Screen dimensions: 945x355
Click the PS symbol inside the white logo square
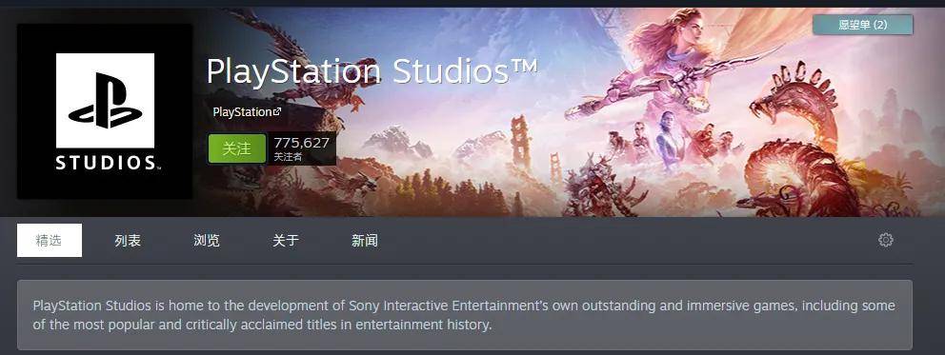coord(106,101)
